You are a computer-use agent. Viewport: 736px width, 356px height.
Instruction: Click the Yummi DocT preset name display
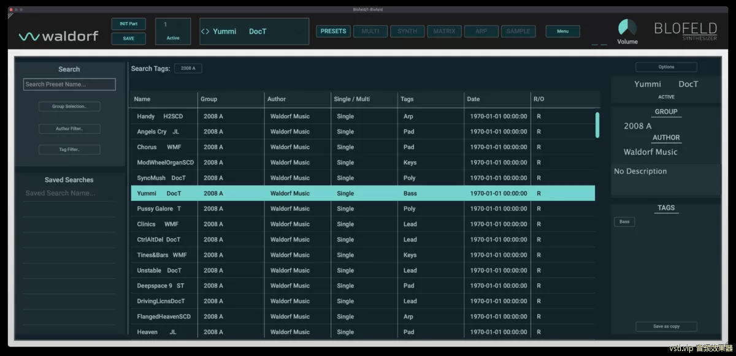255,31
